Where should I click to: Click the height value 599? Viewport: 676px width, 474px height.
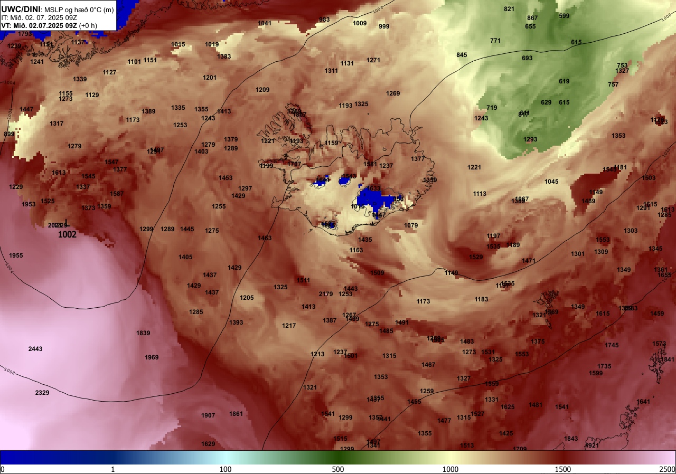(564, 16)
